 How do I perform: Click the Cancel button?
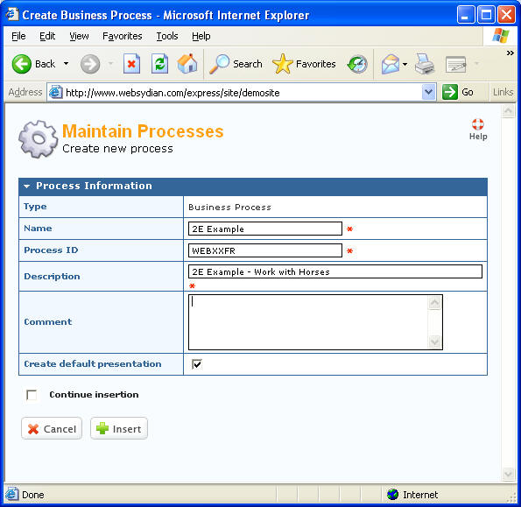pyautogui.click(x=52, y=428)
